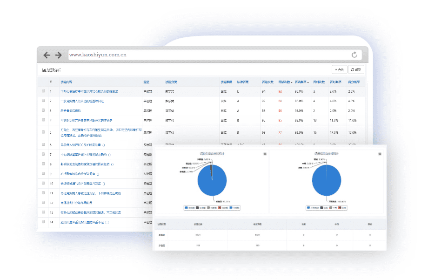Tick the checkbox in row 3

(x=43, y=110)
